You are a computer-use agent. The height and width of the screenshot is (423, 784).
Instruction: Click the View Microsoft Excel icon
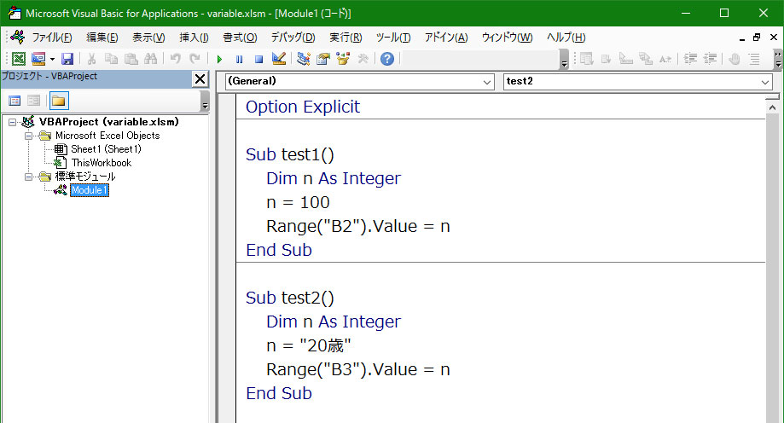pos(19,59)
